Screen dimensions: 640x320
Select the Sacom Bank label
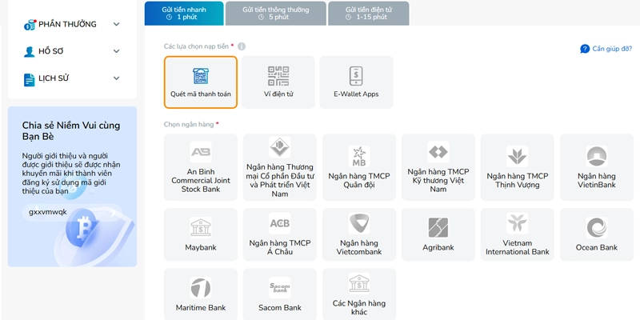(280, 308)
